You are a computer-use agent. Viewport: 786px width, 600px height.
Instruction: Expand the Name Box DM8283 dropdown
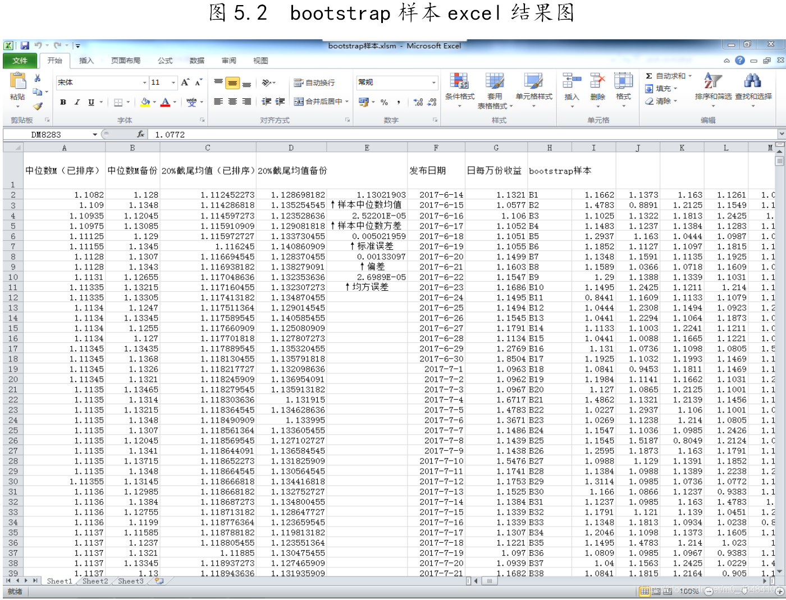coord(95,135)
